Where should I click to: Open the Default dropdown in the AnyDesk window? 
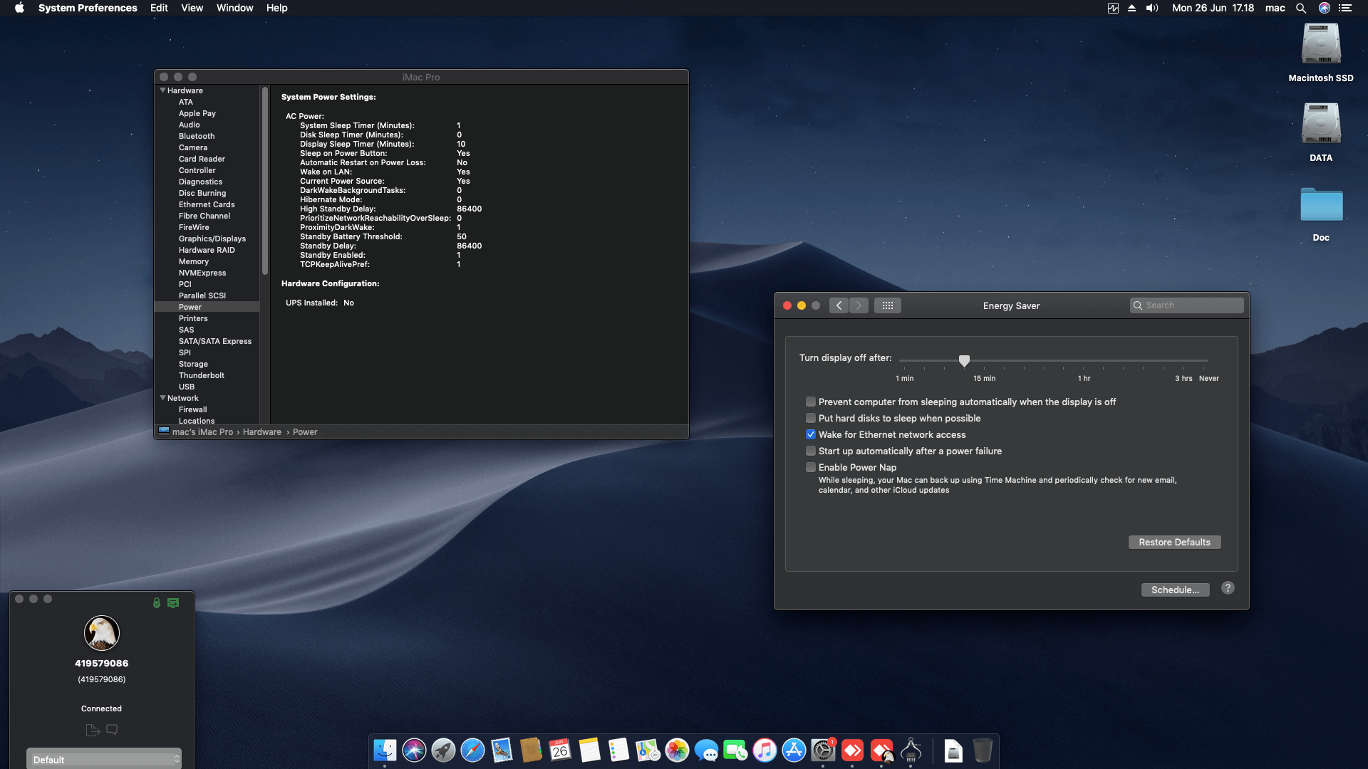104,759
